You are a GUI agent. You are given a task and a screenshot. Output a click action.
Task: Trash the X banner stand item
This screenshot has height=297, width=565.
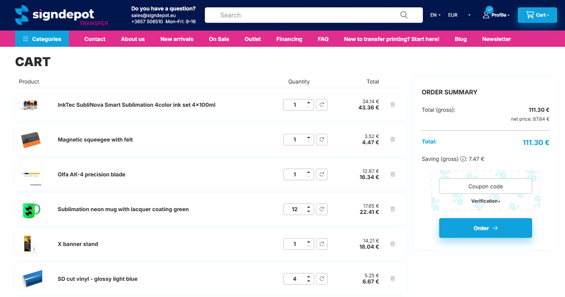tap(393, 244)
